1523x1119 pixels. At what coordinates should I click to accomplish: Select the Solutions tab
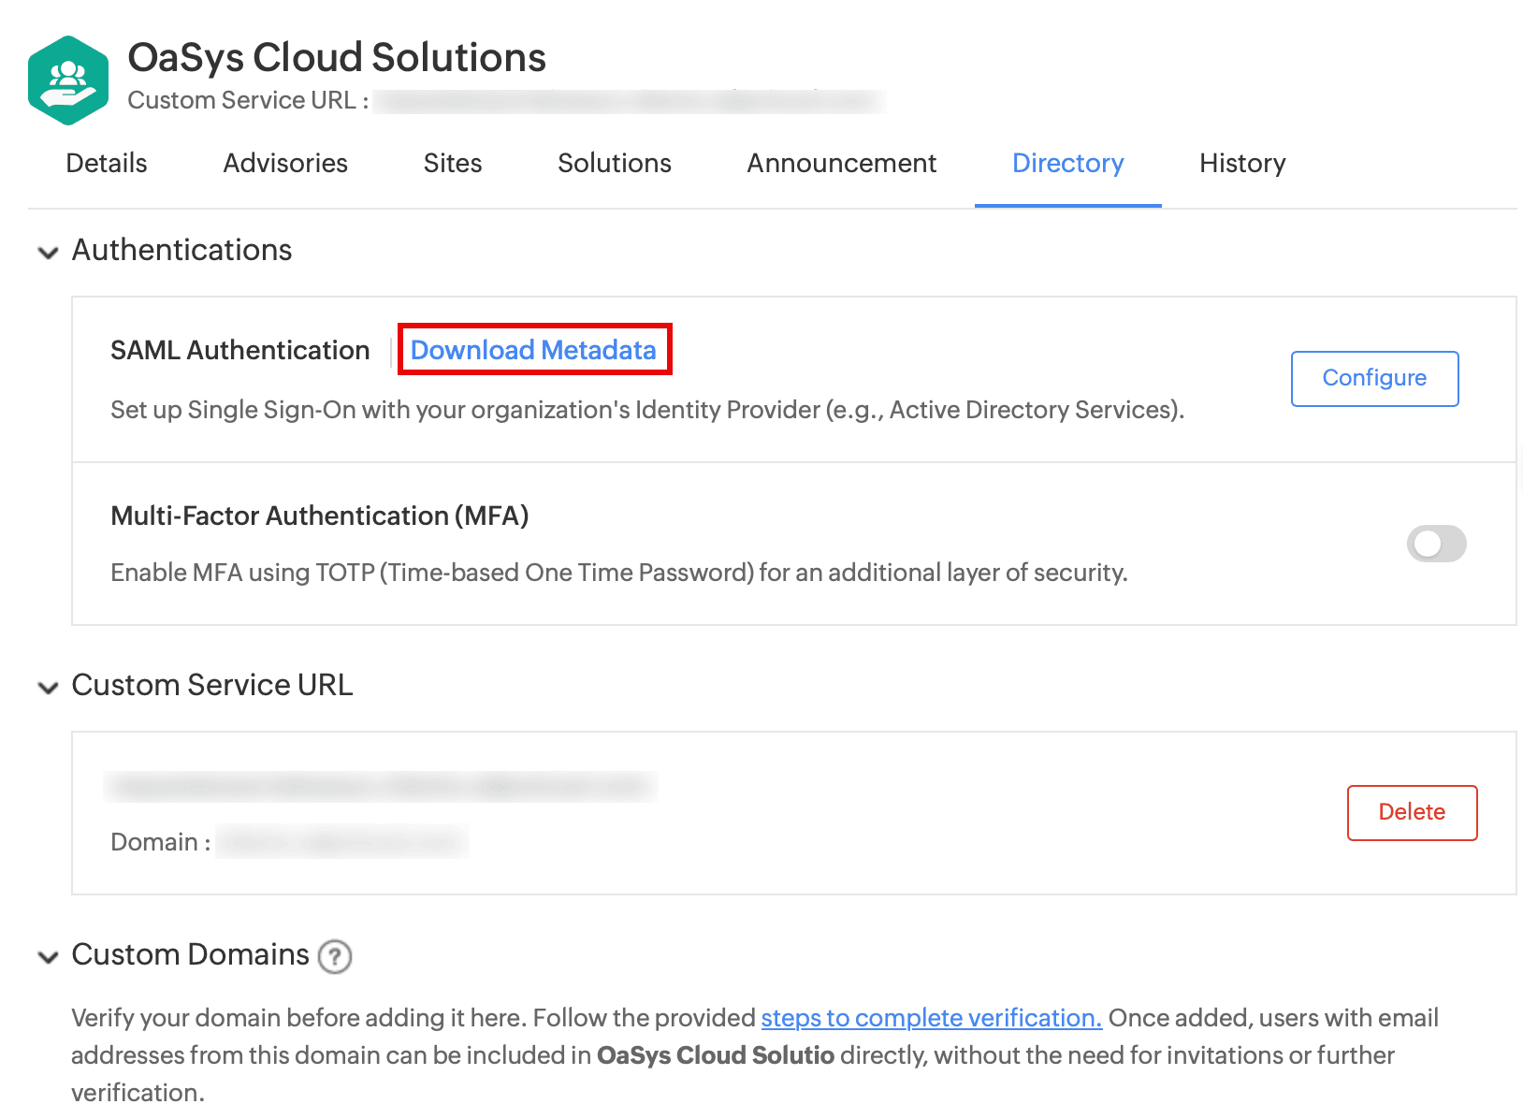615,164
